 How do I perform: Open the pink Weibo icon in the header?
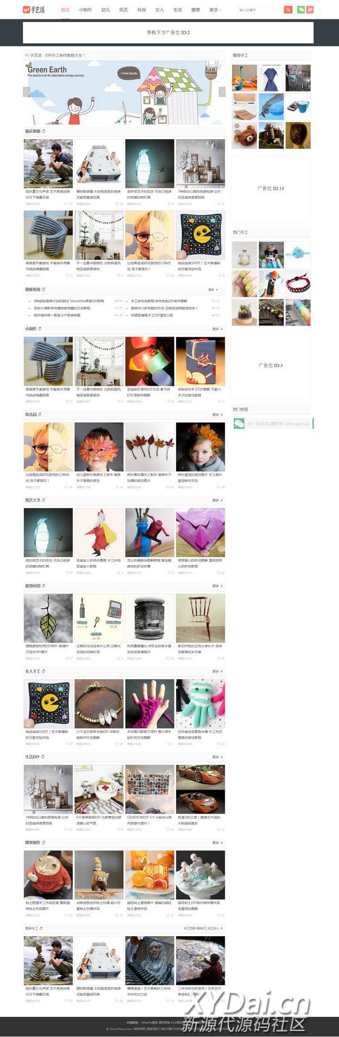(x=310, y=10)
